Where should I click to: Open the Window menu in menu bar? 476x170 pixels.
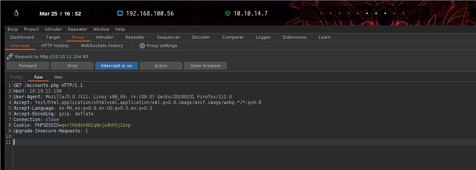101,29
